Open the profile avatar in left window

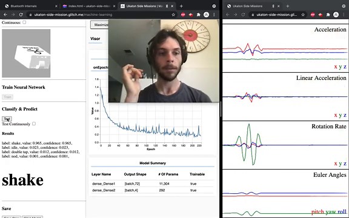click(207, 15)
